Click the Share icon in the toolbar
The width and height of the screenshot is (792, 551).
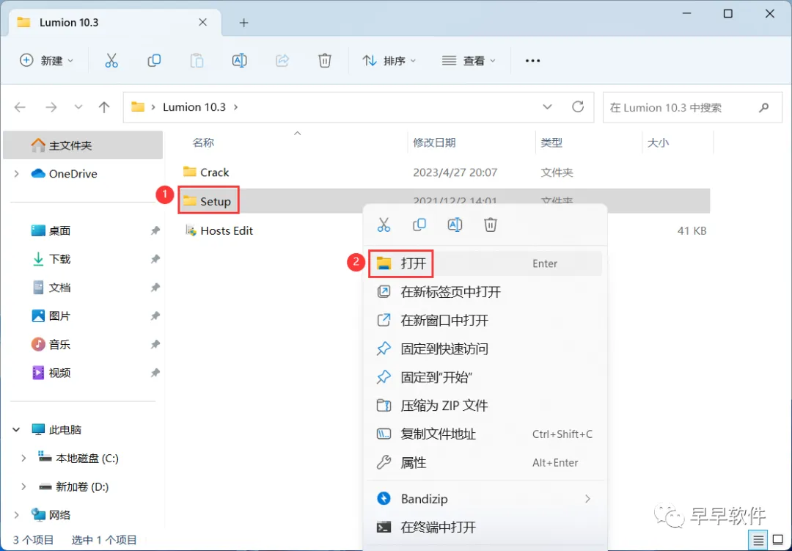coord(282,61)
